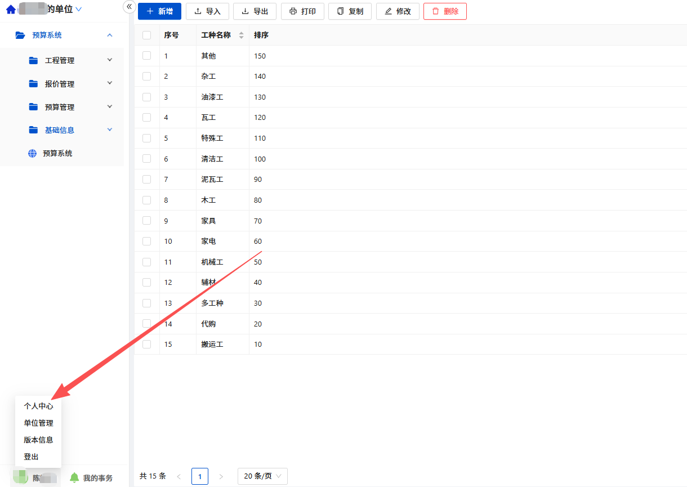Tick the select-all checkbox in the table header
687x487 pixels.
(147, 35)
